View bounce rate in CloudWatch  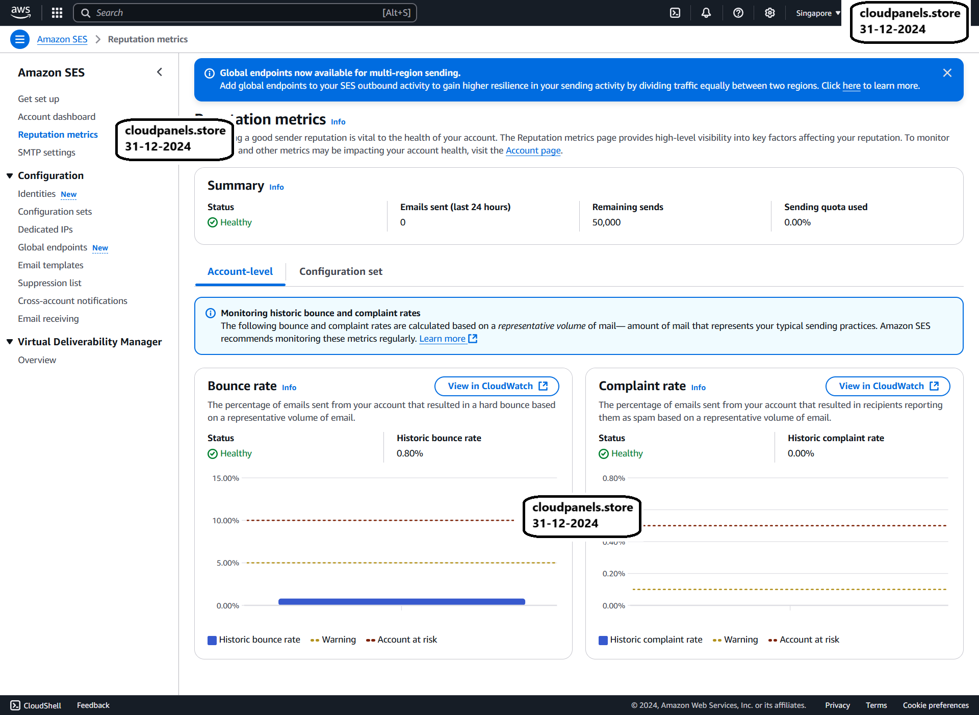tap(497, 386)
